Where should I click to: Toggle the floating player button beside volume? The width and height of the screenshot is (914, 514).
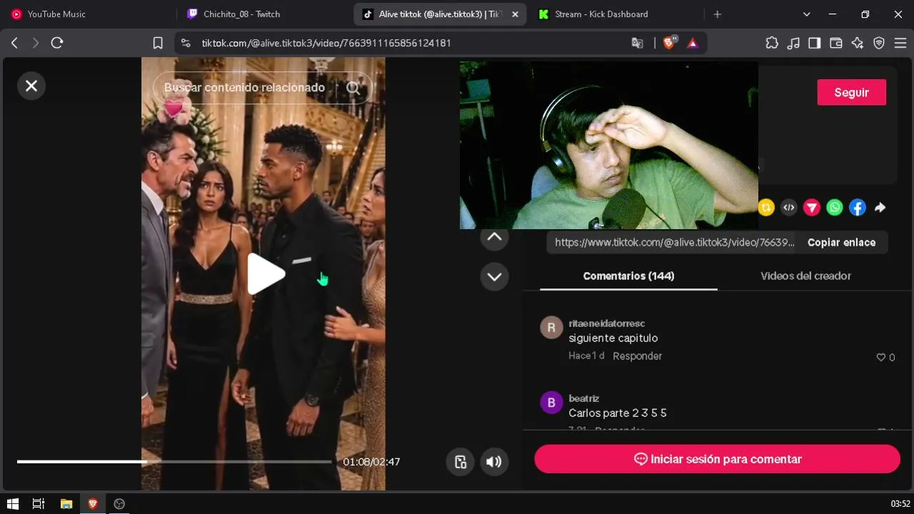[461, 461]
